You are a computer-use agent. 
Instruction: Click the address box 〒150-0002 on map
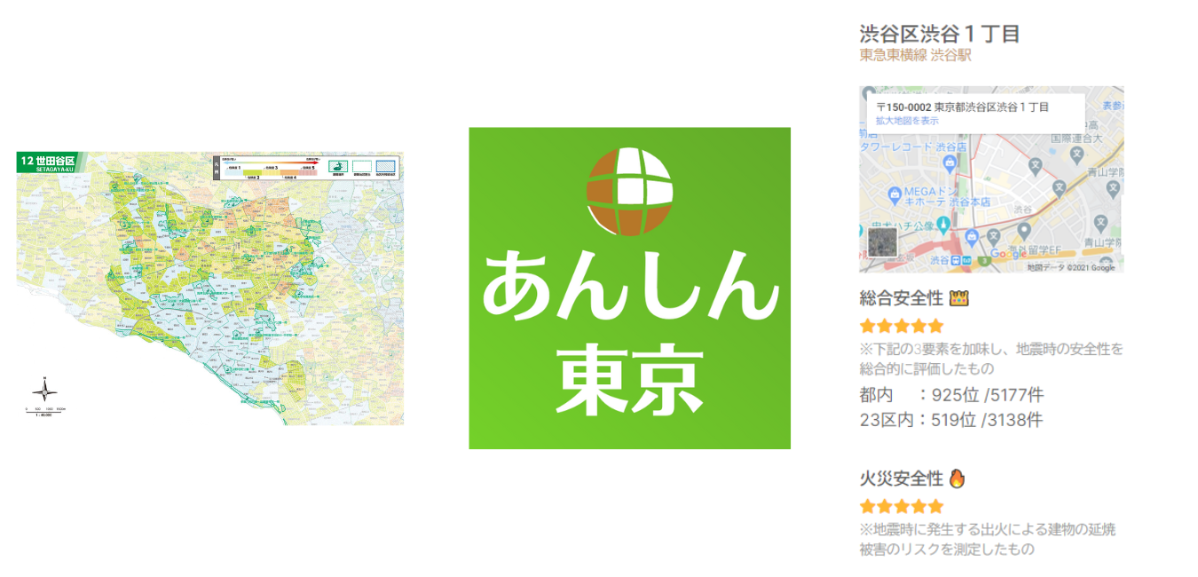pyautogui.click(x=975, y=114)
